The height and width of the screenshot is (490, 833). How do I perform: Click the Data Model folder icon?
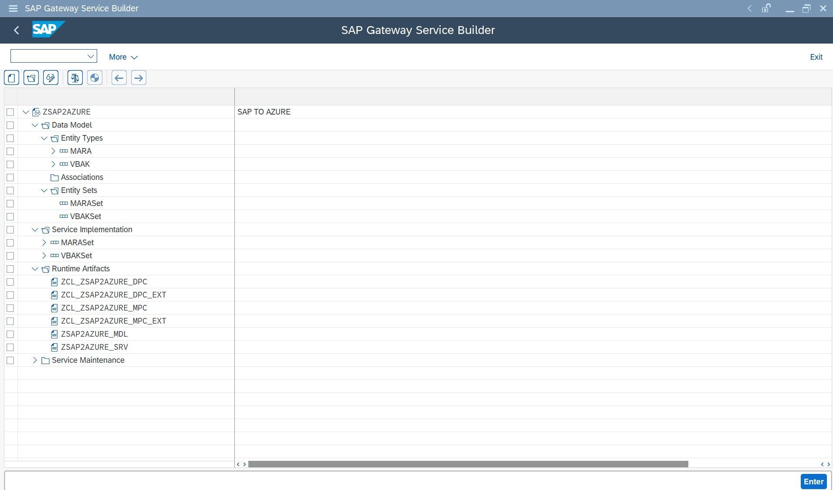click(45, 125)
